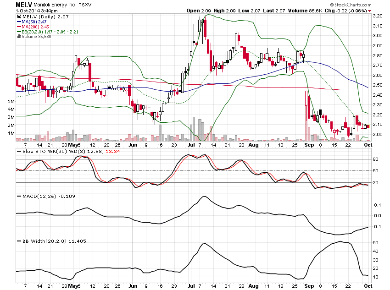Click the 30 label on BB Width axis
Image resolution: width=390 pixels, height=290 pixels.
tap(376, 260)
